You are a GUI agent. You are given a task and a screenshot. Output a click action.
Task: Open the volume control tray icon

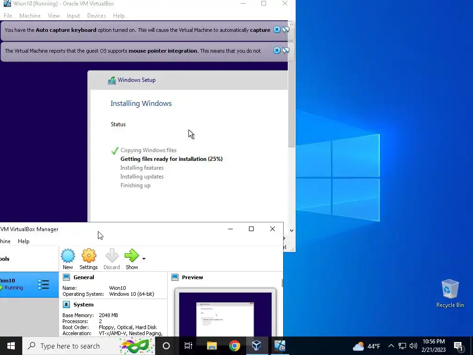(x=413, y=346)
